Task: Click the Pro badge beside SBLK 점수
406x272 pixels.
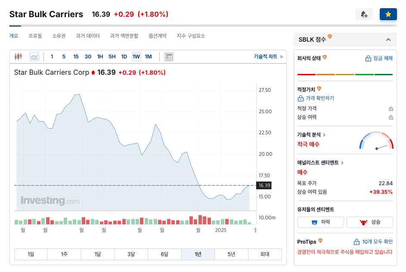Action: pos(330,37)
